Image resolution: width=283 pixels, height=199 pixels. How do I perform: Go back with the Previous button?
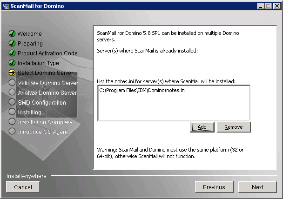point(214,187)
